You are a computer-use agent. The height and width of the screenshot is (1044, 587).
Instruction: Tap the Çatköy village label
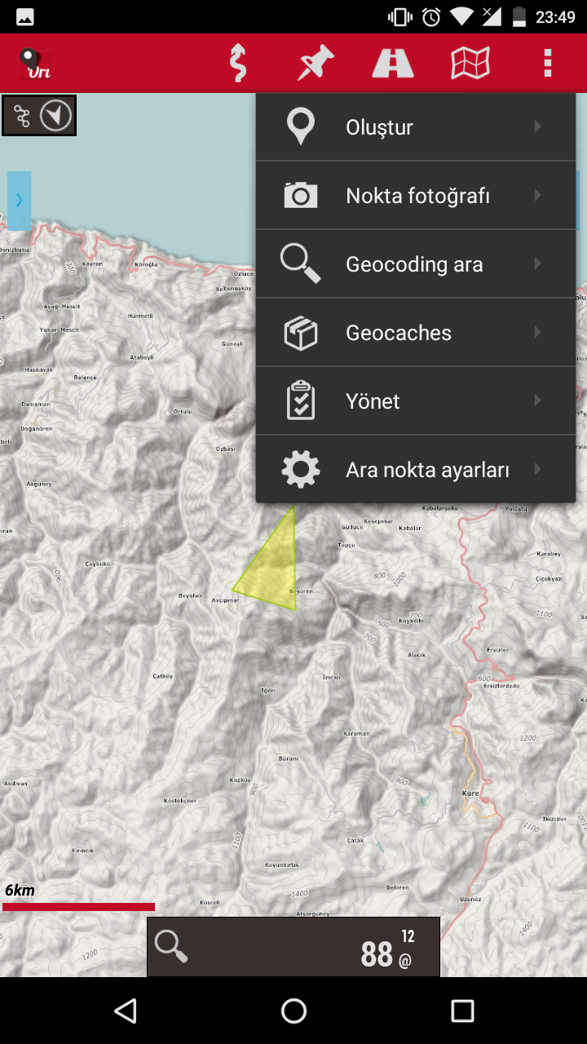163,676
